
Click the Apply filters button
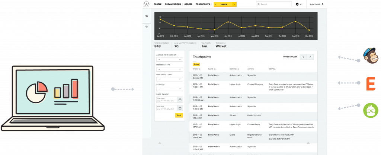(x=179, y=116)
